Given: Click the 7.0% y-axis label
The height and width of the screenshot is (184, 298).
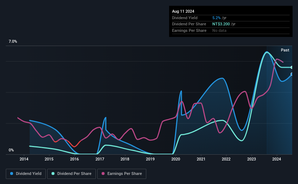Looking at the screenshot, I should [13, 42].
